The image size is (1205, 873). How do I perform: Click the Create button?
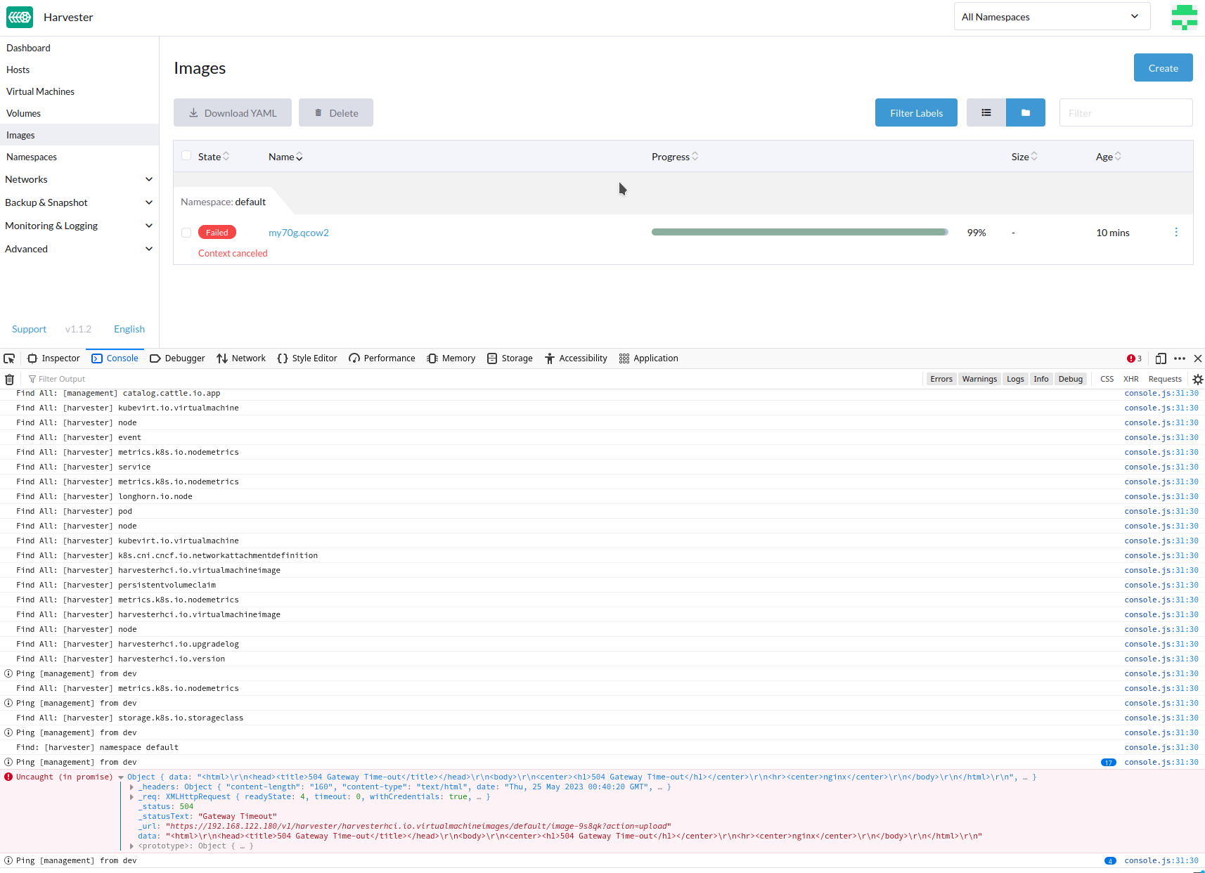coord(1163,67)
